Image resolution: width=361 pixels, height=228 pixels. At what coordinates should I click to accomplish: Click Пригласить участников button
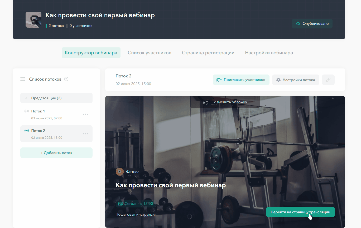pyautogui.click(x=241, y=80)
